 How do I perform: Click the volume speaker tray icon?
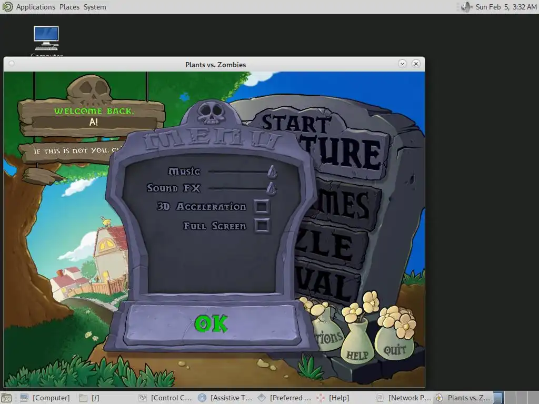466,7
